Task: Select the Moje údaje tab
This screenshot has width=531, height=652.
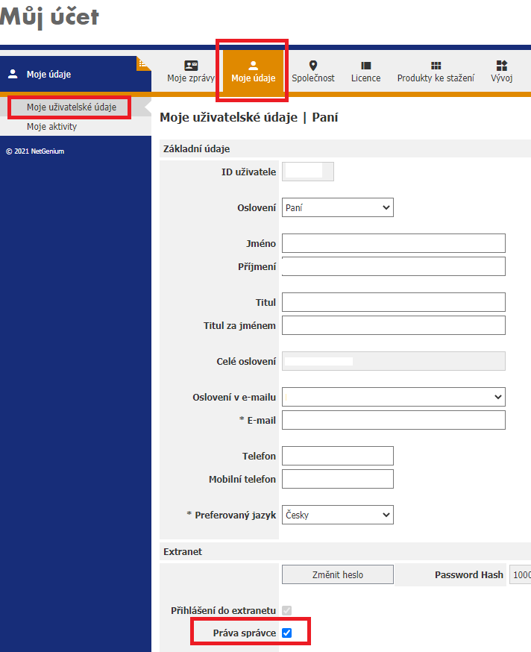Action: click(253, 72)
